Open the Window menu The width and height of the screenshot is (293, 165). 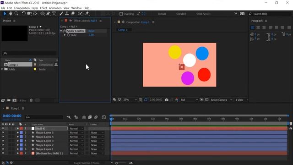coord(76,8)
